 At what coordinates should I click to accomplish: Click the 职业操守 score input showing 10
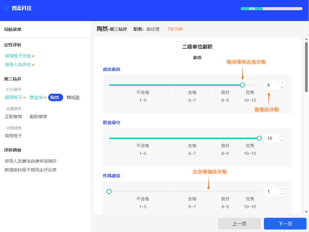270,138
